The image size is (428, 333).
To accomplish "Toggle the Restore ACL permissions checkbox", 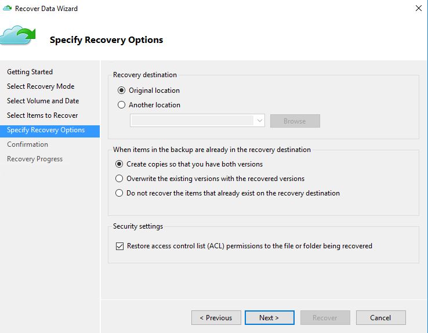I will coord(119,246).
